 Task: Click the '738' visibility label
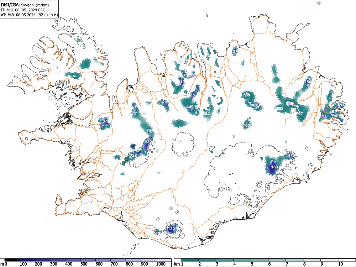click(x=246, y=95)
